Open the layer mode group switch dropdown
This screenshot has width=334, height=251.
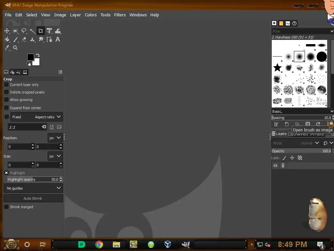coord(327,143)
